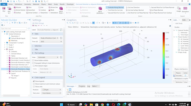Toggle Plot dataset edges checkbox
This screenshot has height=106, width=191.
point(34,66)
